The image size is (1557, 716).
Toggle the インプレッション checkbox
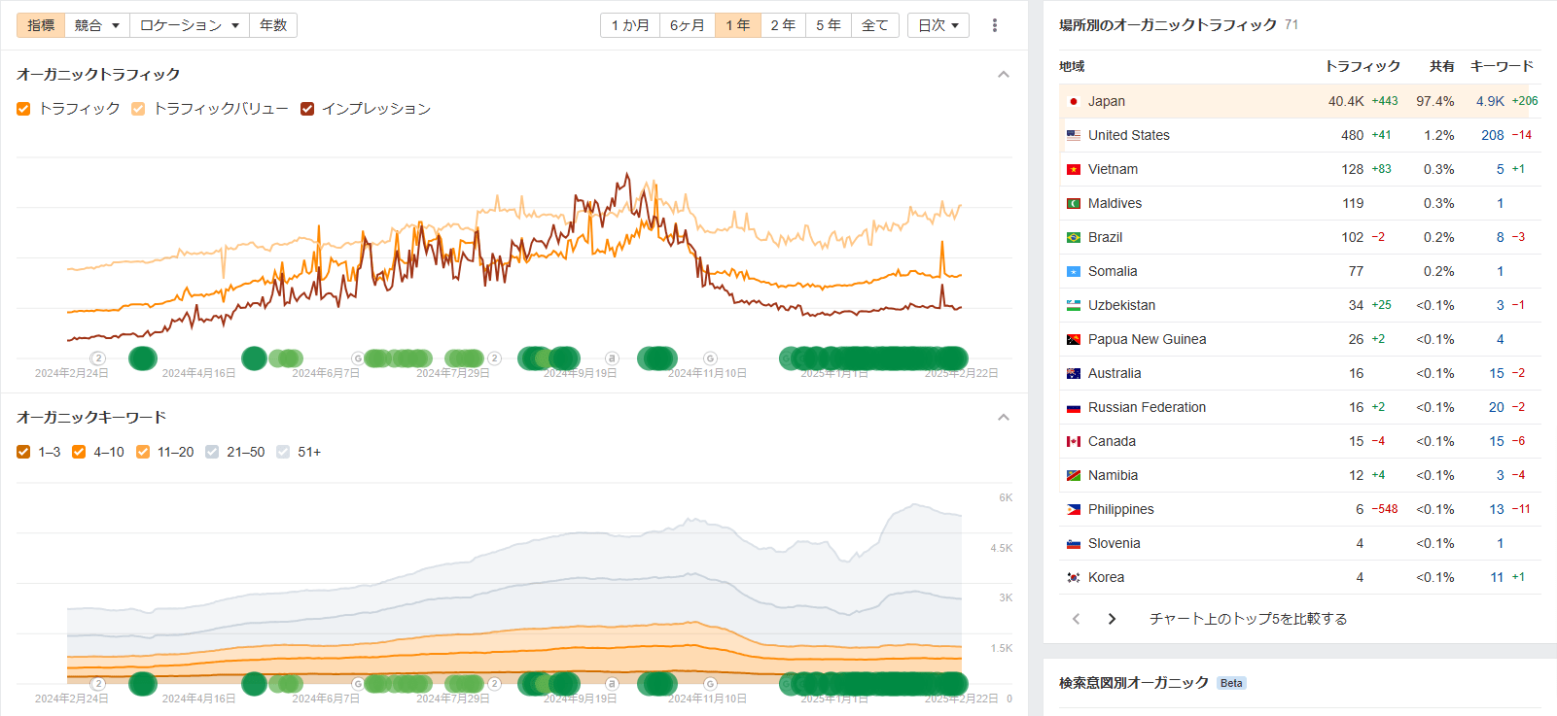click(x=307, y=109)
